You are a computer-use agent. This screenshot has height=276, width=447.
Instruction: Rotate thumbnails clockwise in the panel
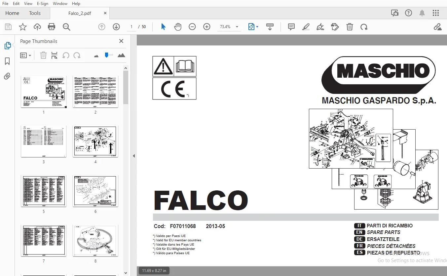[x=77, y=55]
